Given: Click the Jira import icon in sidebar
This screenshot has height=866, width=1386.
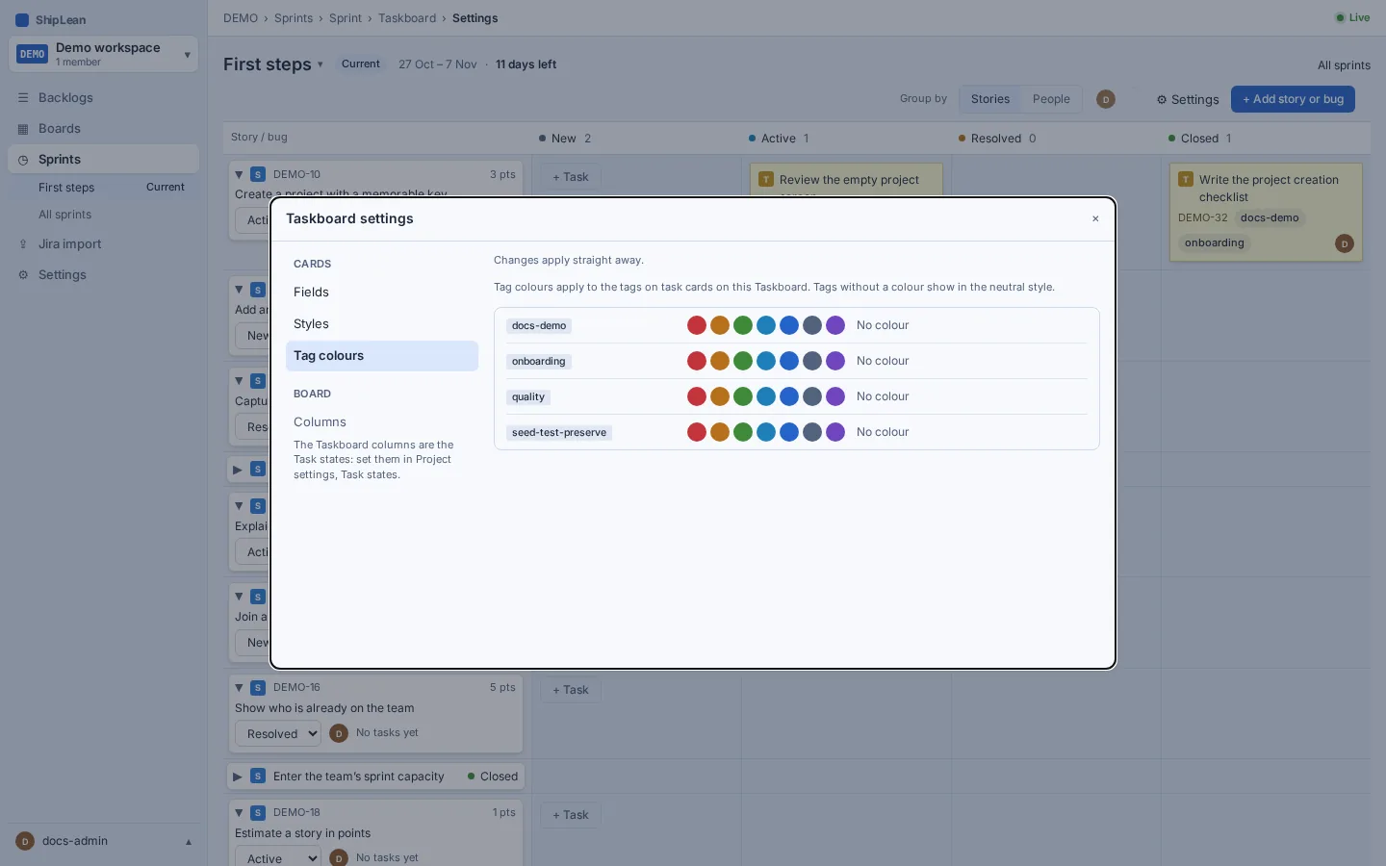Looking at the screenshot, I should (x=23, y=244).
